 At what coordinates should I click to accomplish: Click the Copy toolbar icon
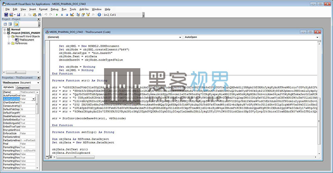click(30, 15)
